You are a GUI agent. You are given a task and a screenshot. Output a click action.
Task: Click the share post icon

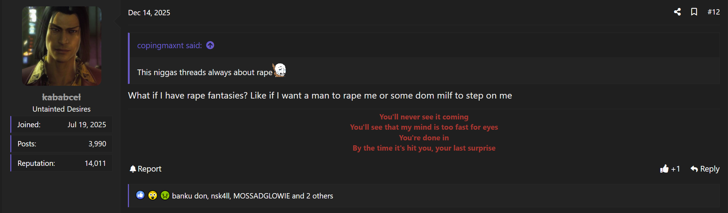[x=677, y=12]
